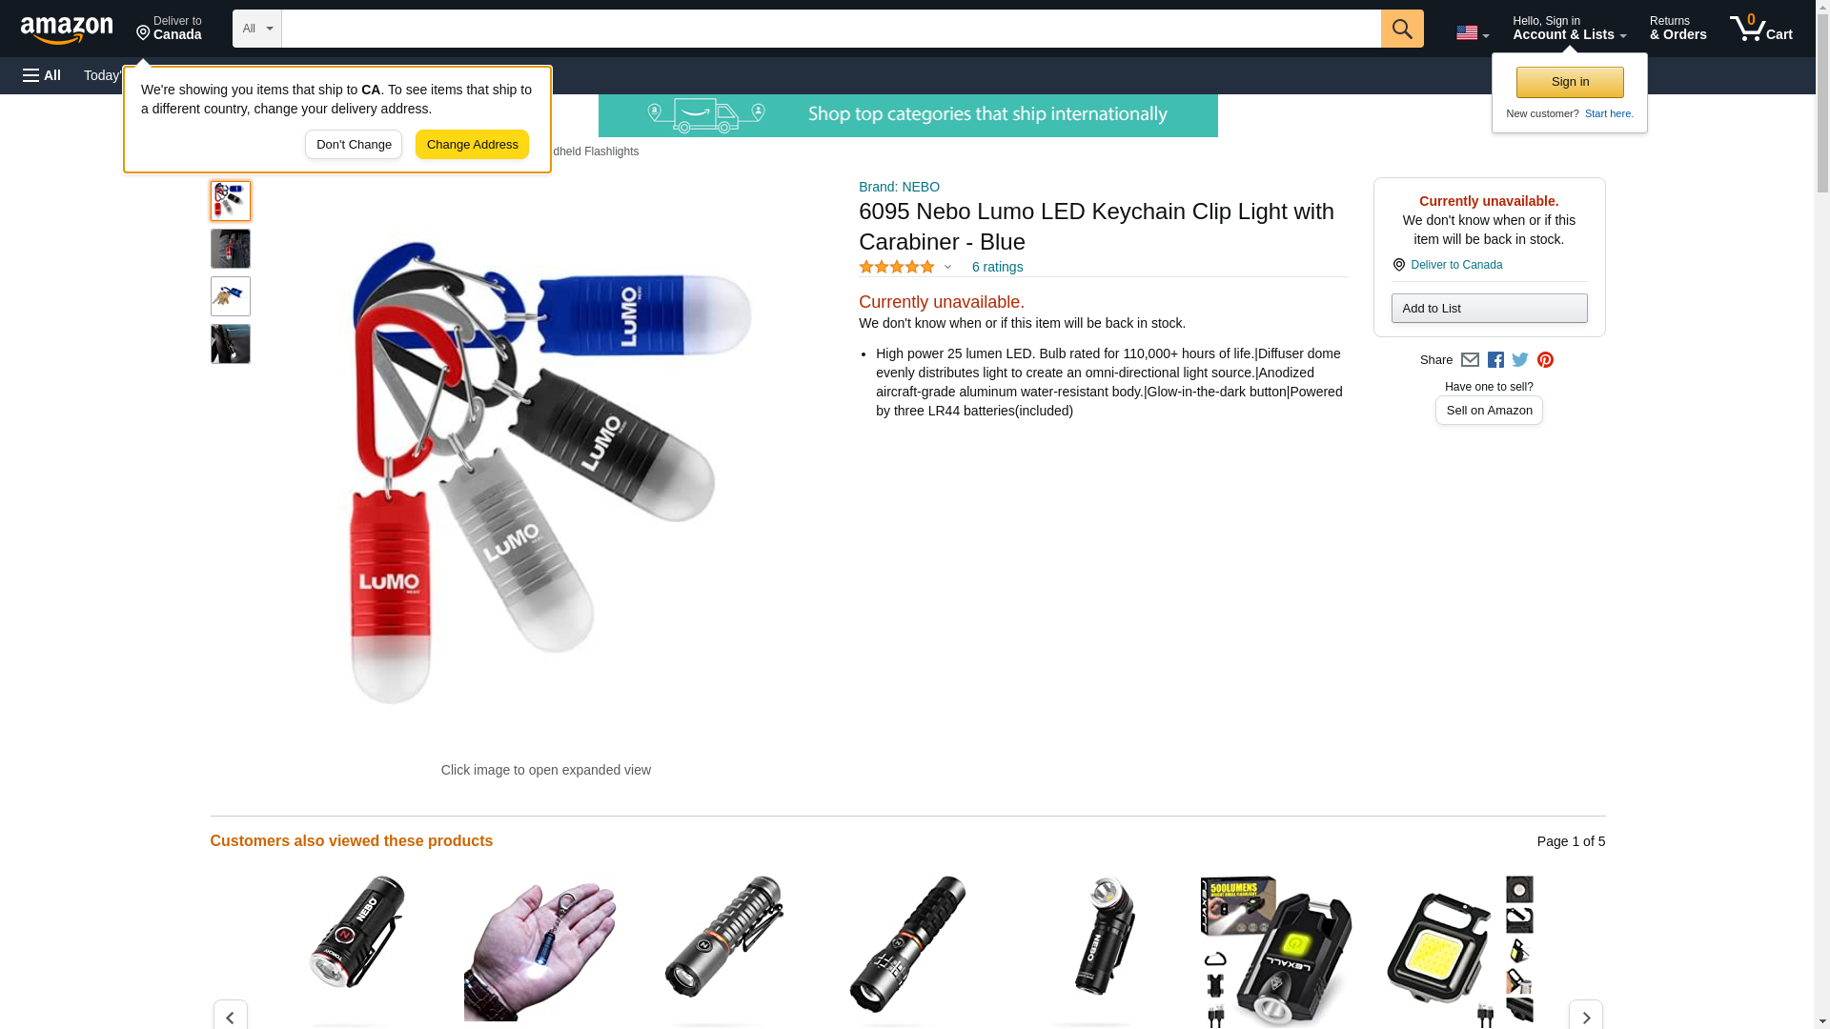
Task: Click the search magnifier button
Action: click(1401, 29)
